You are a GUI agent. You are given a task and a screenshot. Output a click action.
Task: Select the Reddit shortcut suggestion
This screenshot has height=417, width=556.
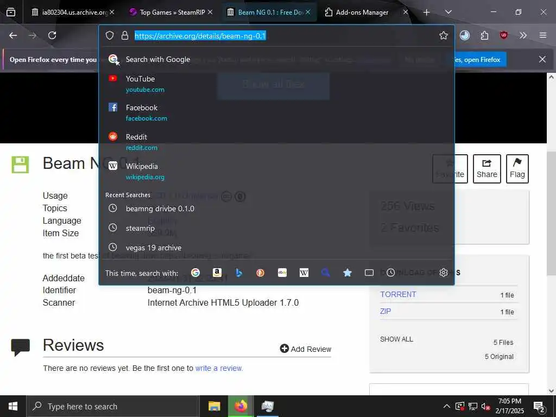click(276, 142)
